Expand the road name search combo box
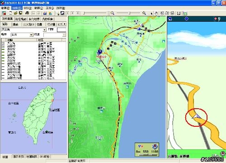This screenshot has height=163, width=226. click(44, 30)
